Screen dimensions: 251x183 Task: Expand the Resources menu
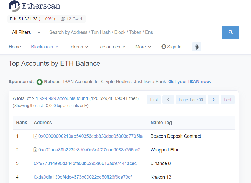(112, 47)
